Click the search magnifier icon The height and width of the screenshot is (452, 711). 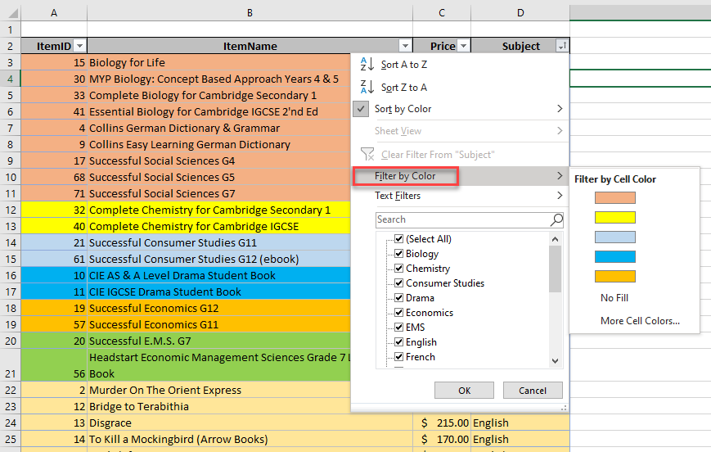(556, 219)
